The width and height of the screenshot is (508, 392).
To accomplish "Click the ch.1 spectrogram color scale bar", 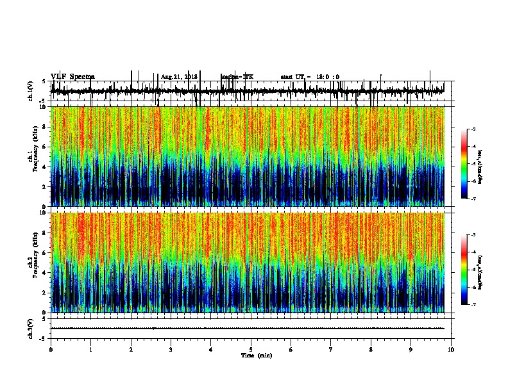I will click(x=464, y=164).
